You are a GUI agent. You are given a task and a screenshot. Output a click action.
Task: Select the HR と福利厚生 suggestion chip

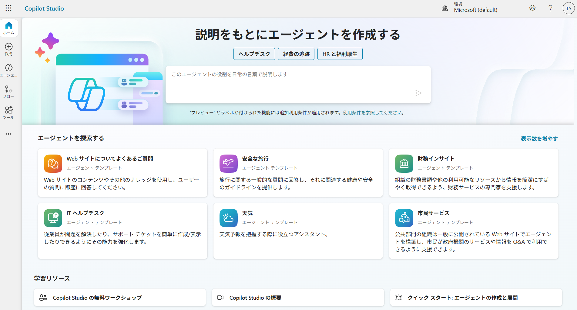point(340,54)
